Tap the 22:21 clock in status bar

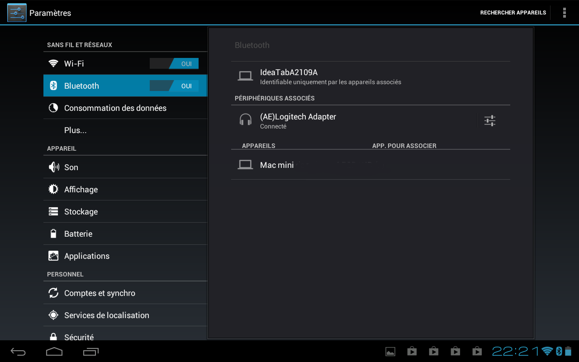point(516,351)
